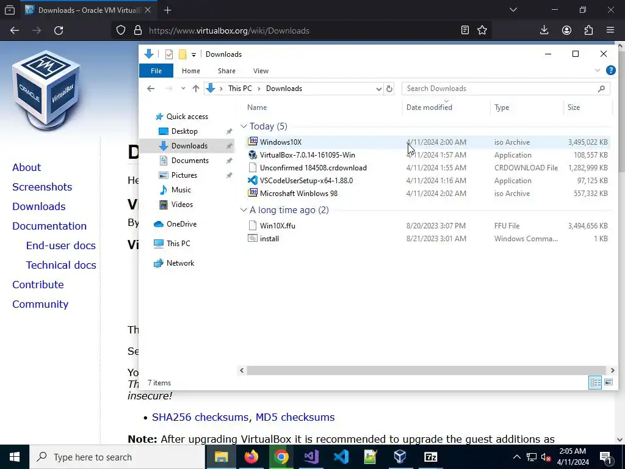Select VirtualBox-7.0.14-161095-Win installer
This screenshot has width=625, height=469.
click(x=427, y=155)
